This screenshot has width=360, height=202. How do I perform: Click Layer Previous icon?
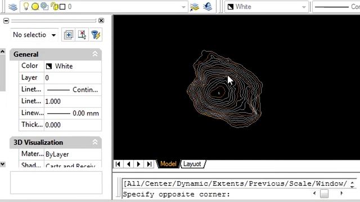coord(208,7)
